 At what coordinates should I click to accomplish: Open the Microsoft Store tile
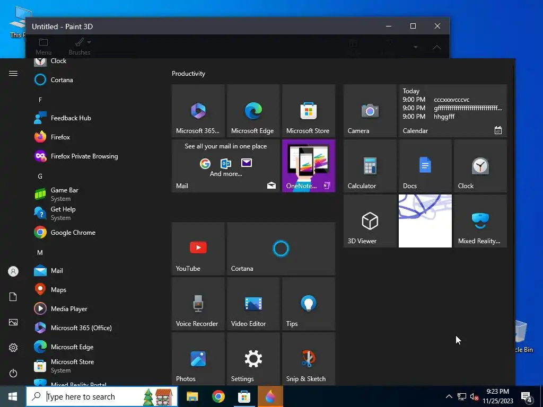pyautogui.click(x=308, y=111)
